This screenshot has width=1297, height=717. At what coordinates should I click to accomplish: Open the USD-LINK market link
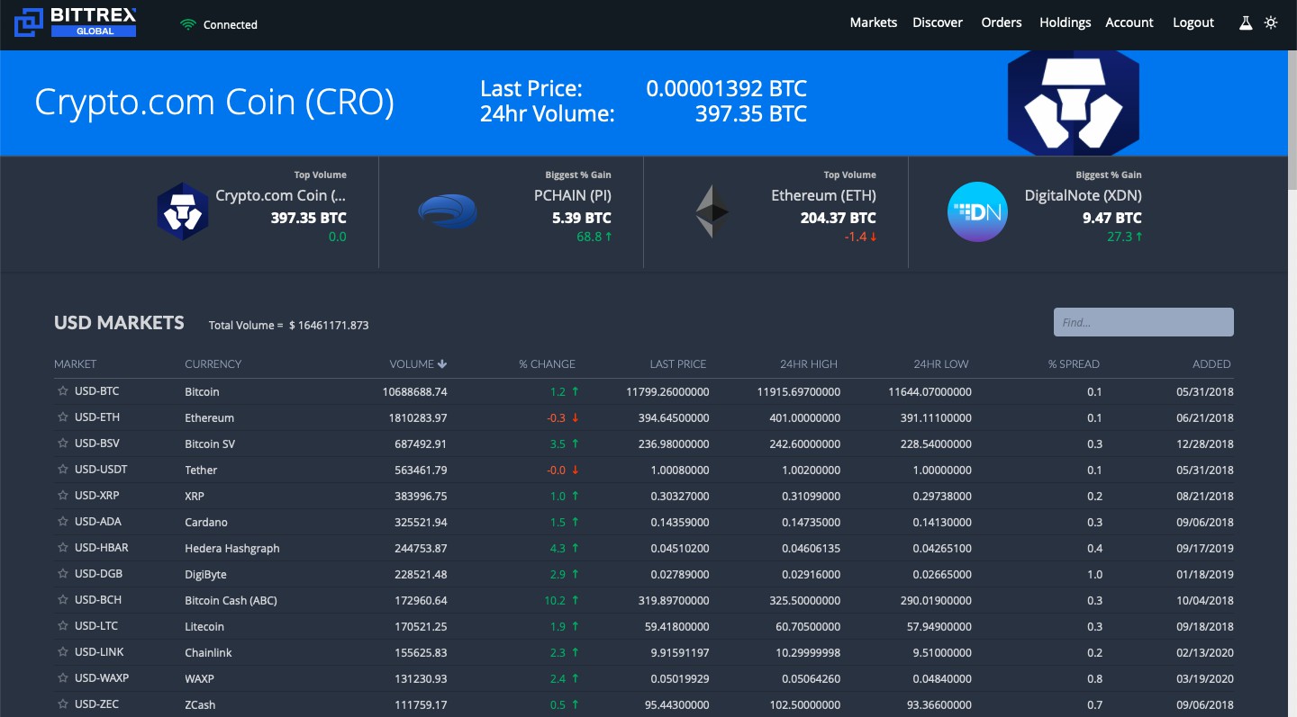(99, 652)
